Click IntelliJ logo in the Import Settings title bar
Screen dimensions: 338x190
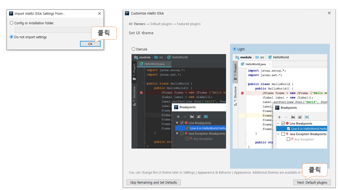click(x=11, y=13)
